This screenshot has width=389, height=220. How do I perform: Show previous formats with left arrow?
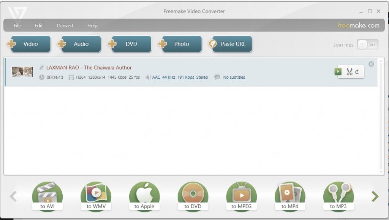point(13,196)
